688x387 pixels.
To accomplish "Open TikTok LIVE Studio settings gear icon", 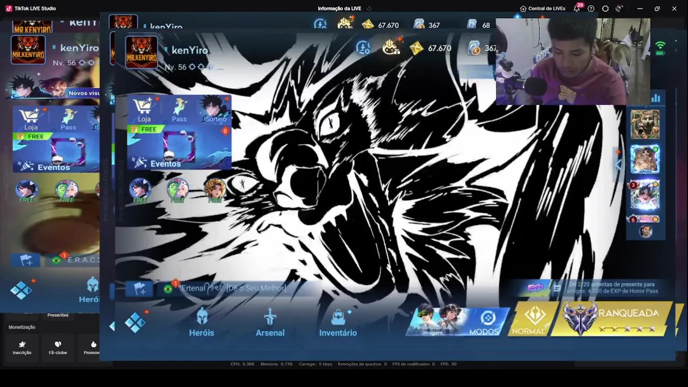I will point(605,9).
